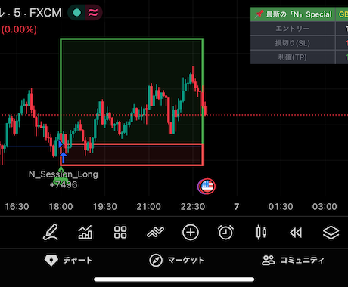This screenshot has height=287, width=348.
Task: Switch to the コミュニティ tab
Action: tap(293, 260)
